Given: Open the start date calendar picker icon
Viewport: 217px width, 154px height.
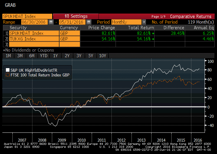Looking at the screenshot, I should click(x=51, y=22).
